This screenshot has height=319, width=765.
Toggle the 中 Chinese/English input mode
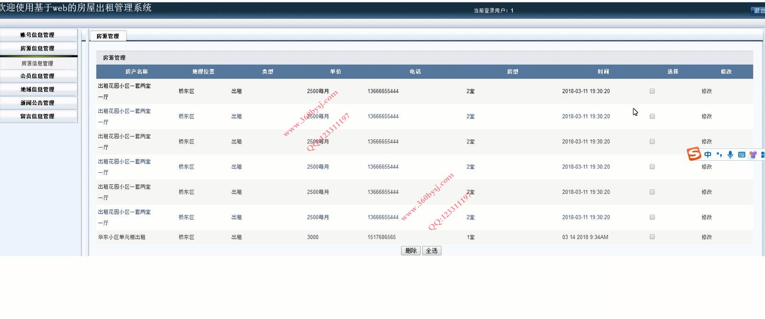tap(708, 155)
